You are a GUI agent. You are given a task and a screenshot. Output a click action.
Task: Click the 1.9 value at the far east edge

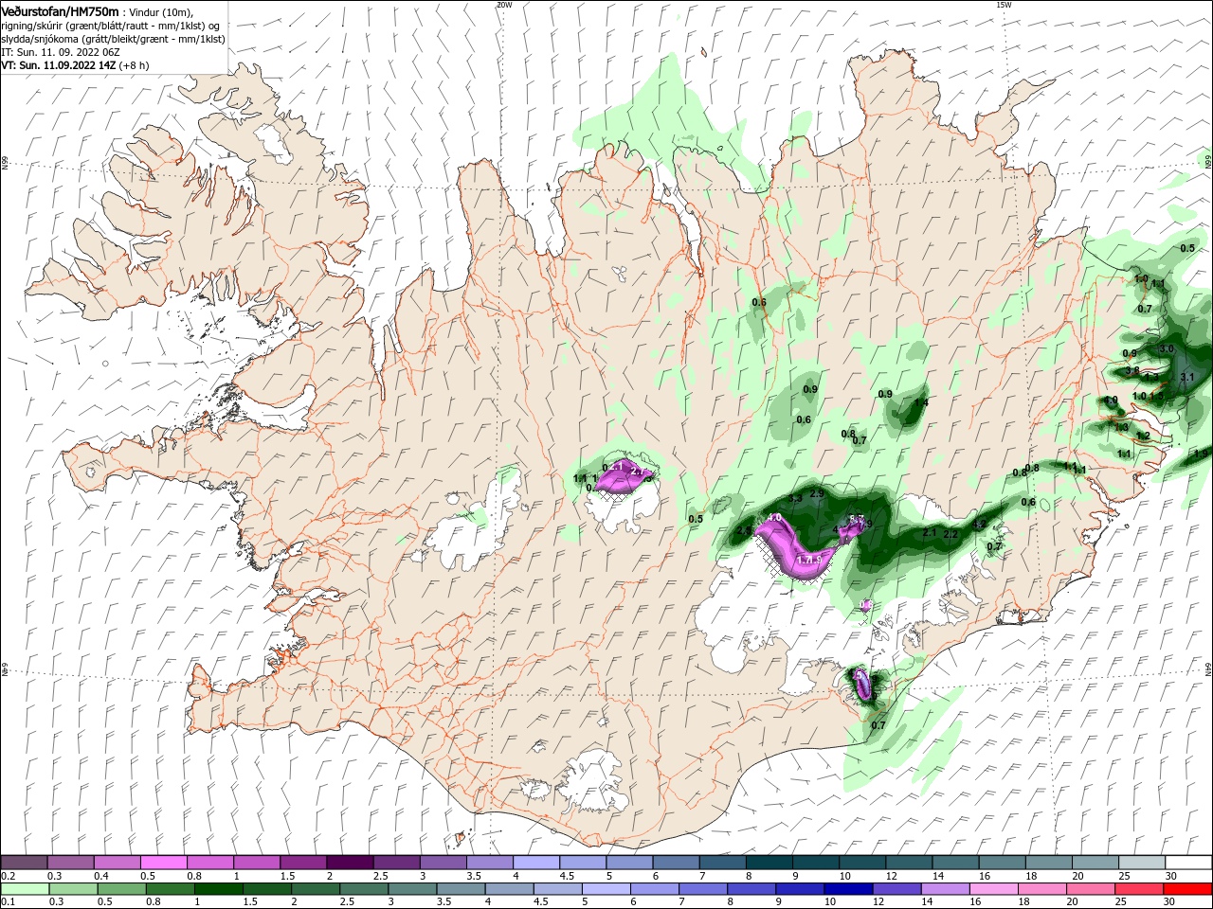[x=1202, y=454]
